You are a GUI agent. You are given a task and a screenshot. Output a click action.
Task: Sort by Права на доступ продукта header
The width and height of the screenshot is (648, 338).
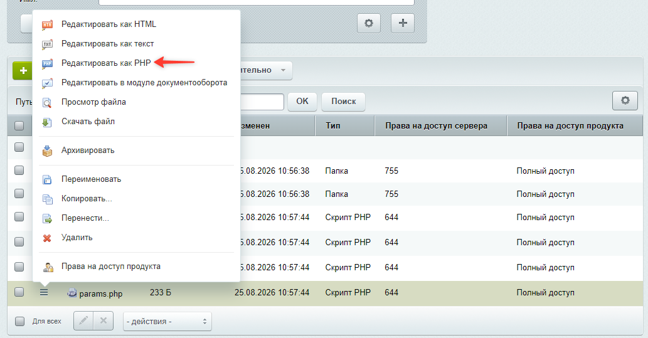[570, 125]
